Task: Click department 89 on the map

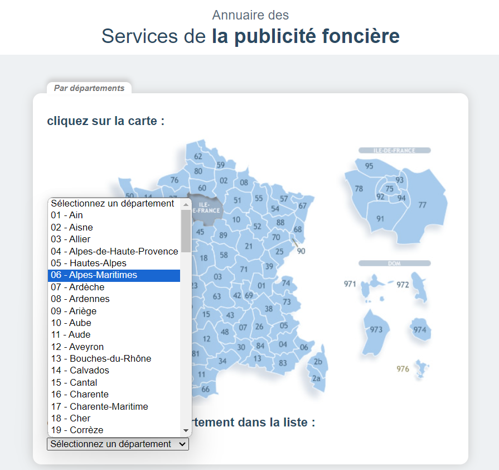Action: tap(223, 235)
